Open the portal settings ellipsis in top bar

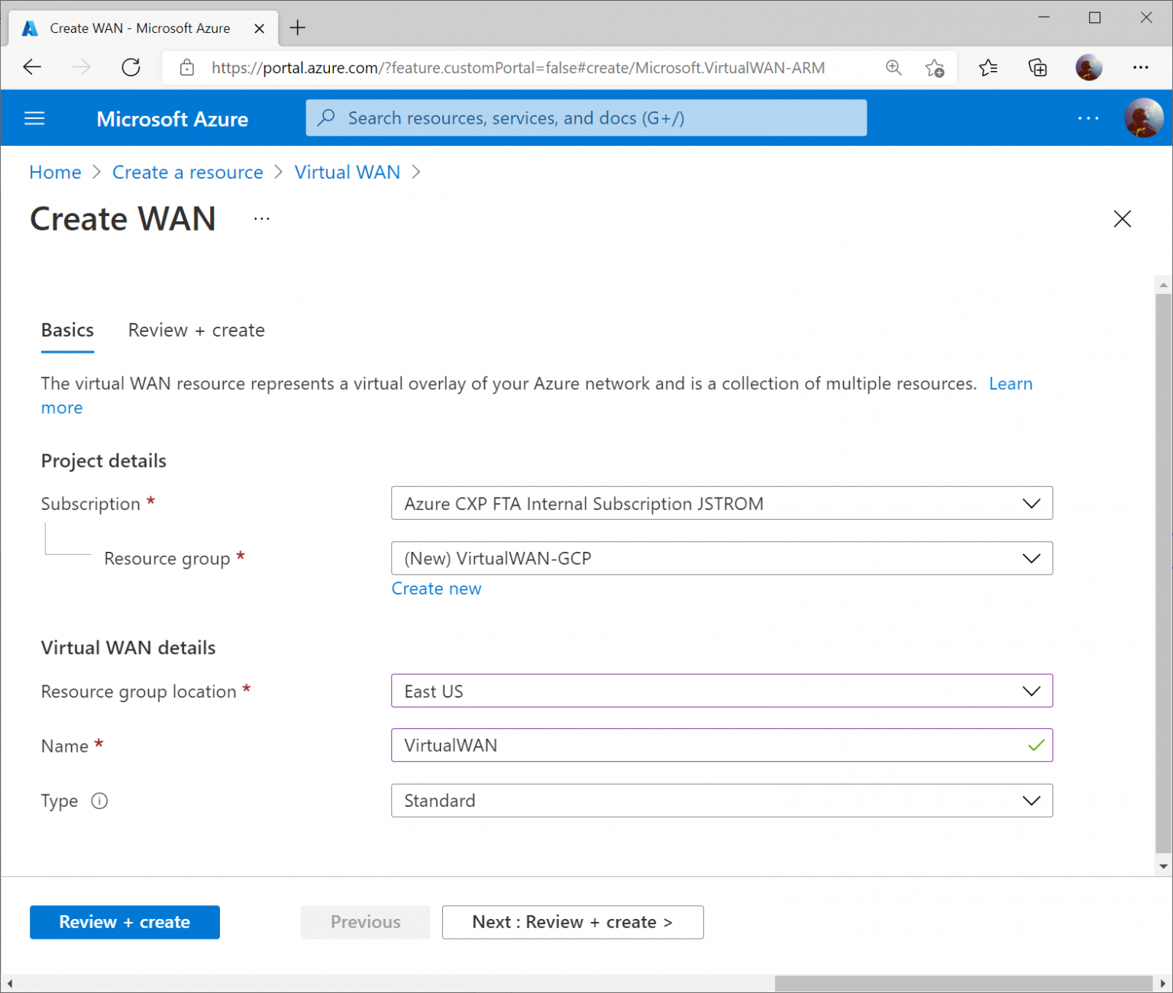[1088, 118]
